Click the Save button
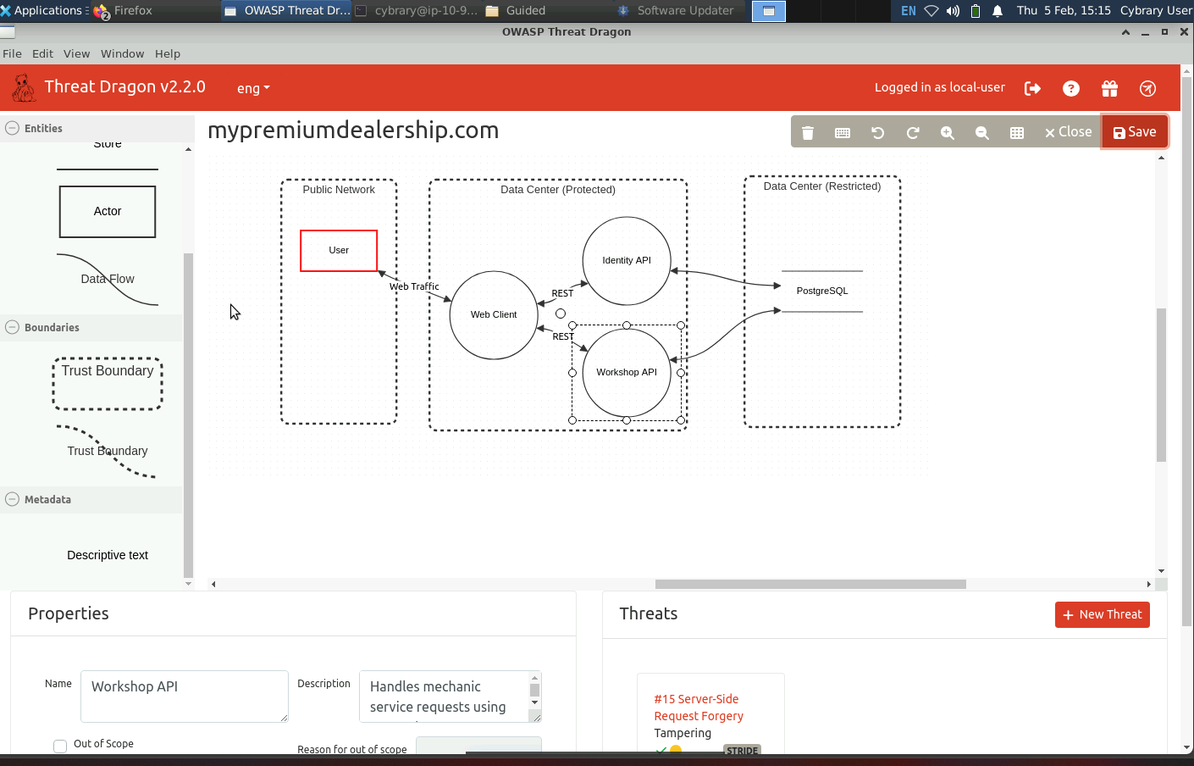Screen dimensions: 1194x766 [x=1134, y=132]
